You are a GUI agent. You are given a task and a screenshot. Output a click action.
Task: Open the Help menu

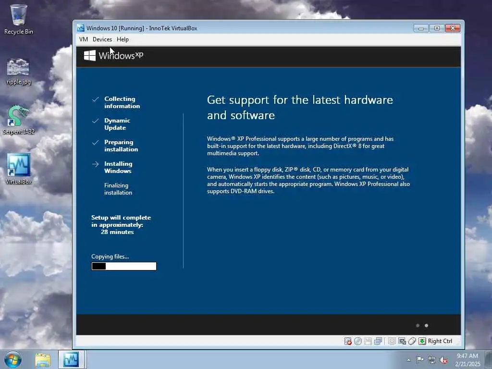tap(123, 39)
